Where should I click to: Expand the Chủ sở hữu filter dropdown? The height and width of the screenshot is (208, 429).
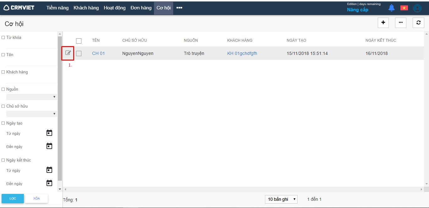(31, 114)
